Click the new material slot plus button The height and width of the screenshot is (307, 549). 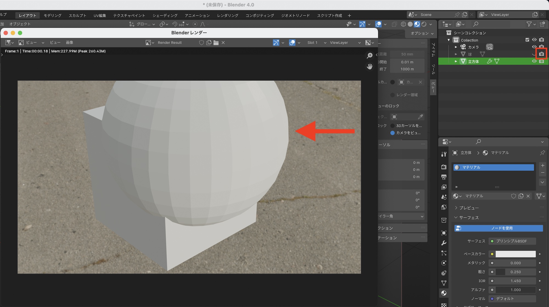(542, 165)
